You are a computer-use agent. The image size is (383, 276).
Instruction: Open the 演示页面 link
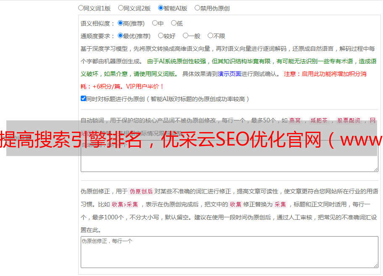(230, 74)
